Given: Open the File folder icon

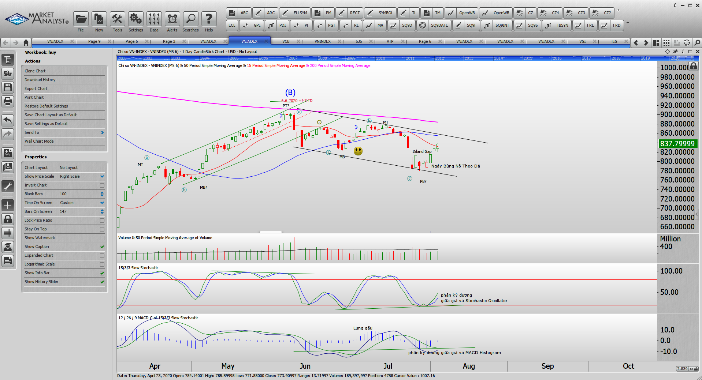Looking at the screenshot, I should pos(81,19).
